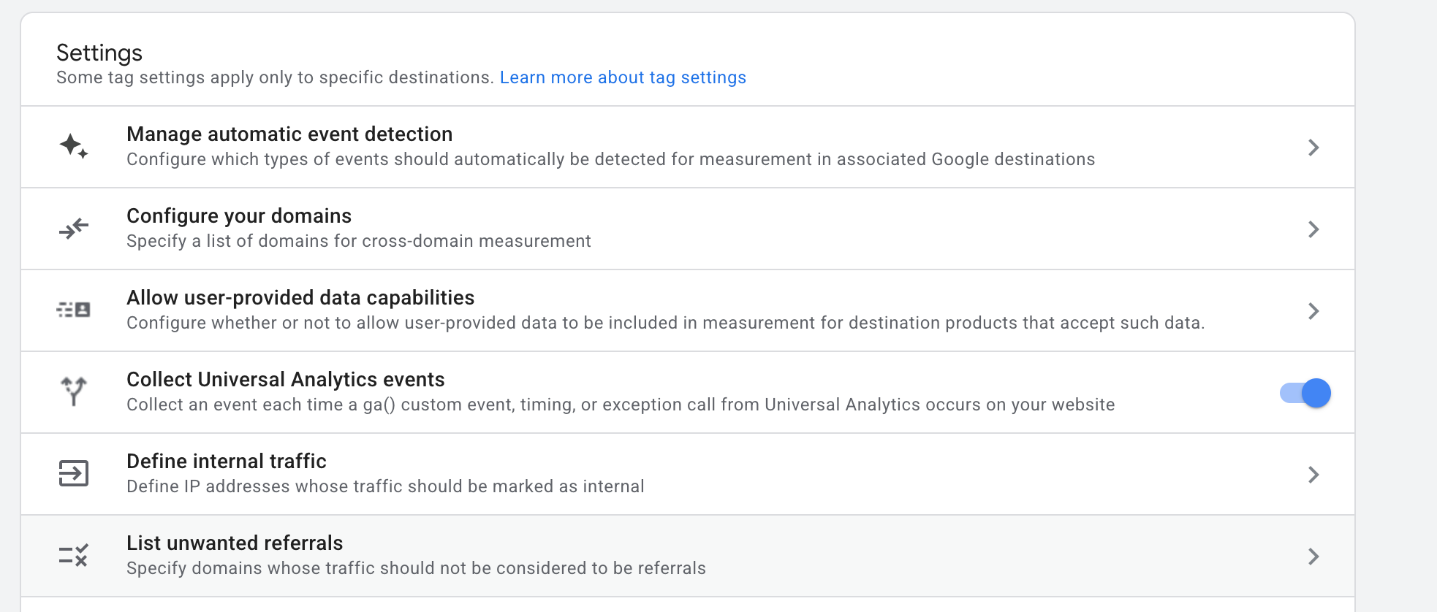This screenshot has height=612, width=1437.
Task: Click the unwanted referrals list-X icon
Action: coord(73,556)
